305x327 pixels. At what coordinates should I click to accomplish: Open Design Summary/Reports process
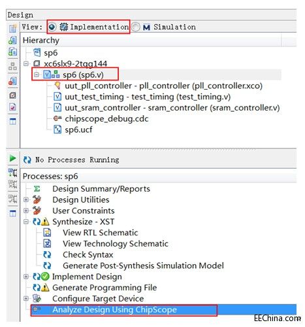tap(101, 189)
